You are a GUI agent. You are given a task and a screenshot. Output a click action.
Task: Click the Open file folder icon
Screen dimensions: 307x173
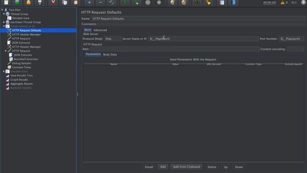(x=28, y=2)
